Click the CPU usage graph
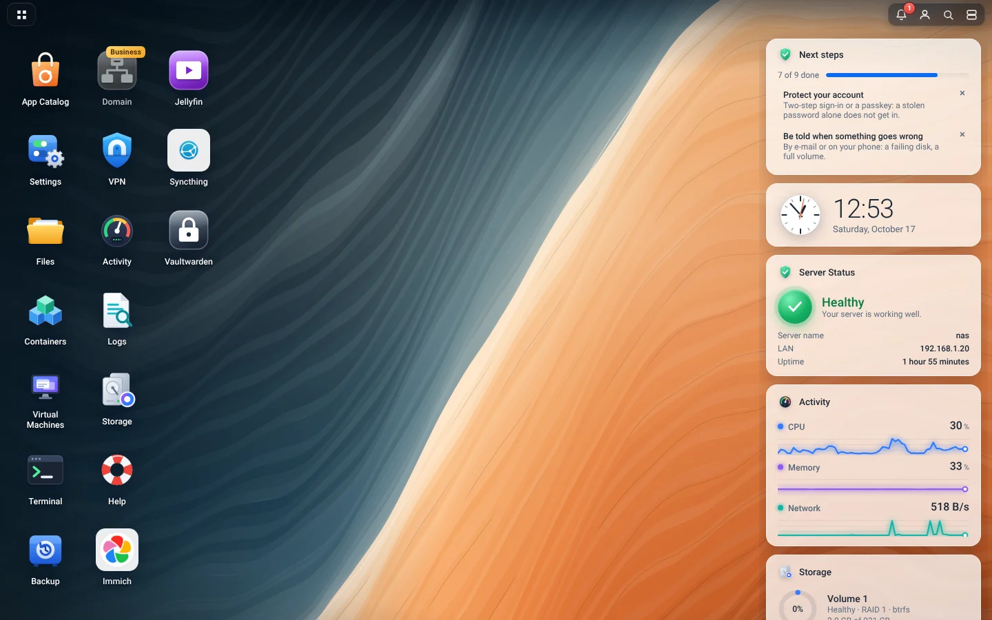Image resolution: width=992 pixels, height=620 pixels. point(874,447)
